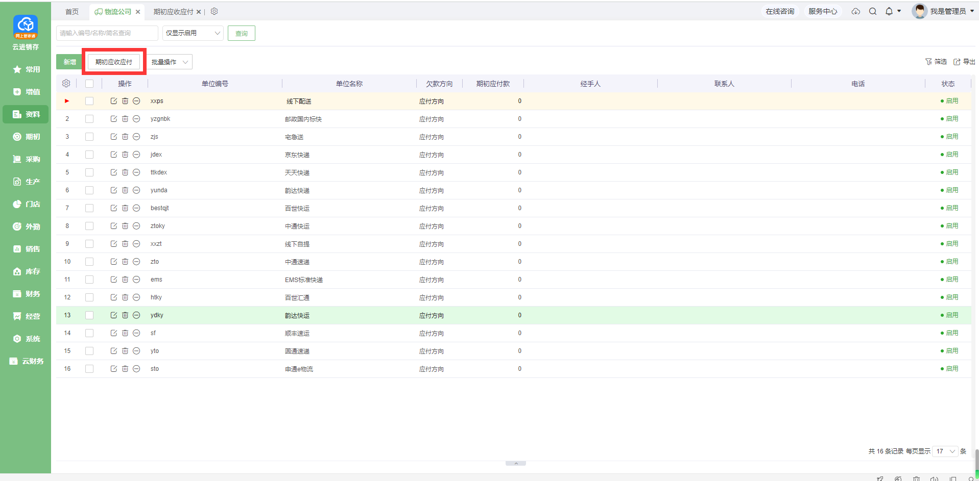
Task: Open 库存 sidebar menu
Action: click(x=26, y=271)
